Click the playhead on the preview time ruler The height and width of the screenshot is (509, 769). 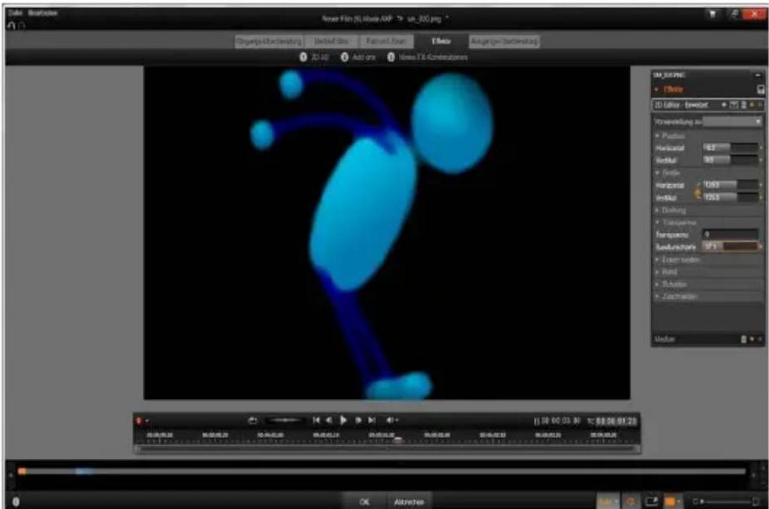point(398,440)
